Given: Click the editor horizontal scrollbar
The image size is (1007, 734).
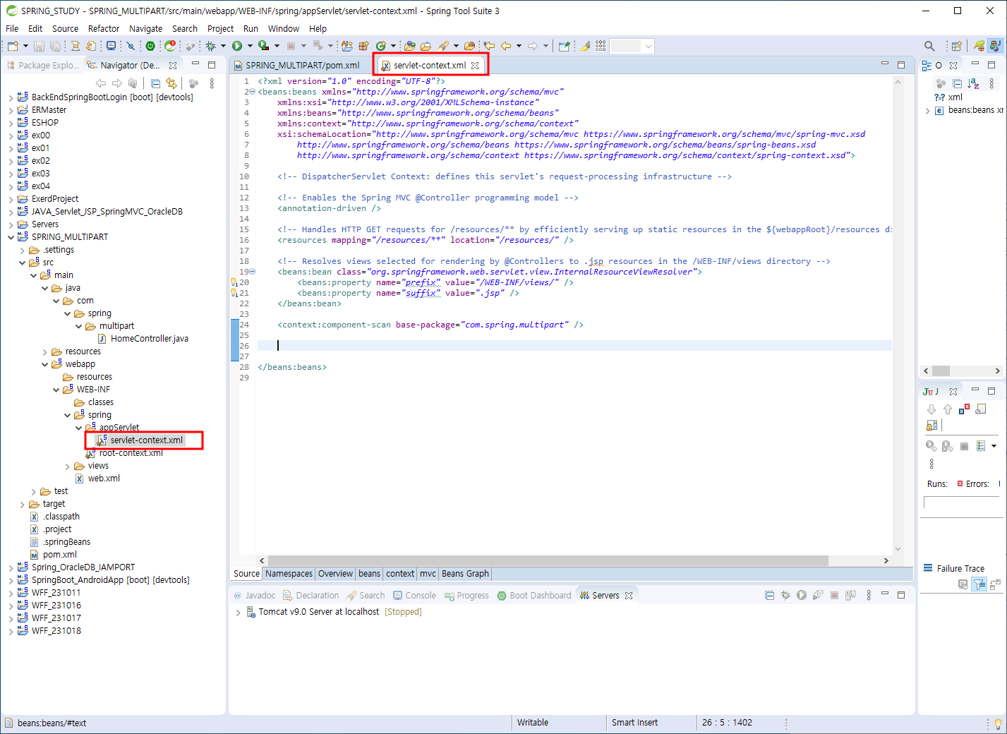Looking at the screenshot, I should coord(548,561).
